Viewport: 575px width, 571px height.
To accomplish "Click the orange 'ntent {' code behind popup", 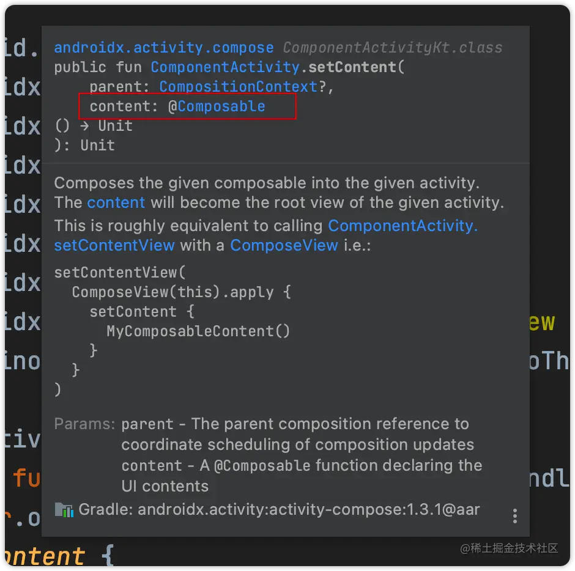I will (x=59, y=556).
